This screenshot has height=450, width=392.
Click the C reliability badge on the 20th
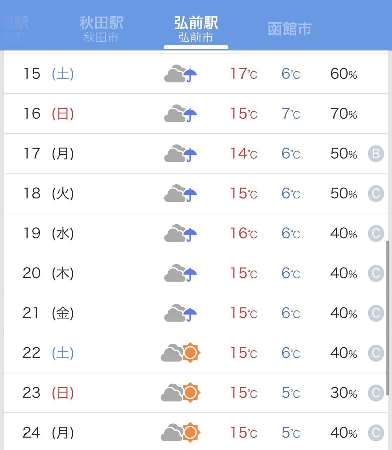coord(376,273)
